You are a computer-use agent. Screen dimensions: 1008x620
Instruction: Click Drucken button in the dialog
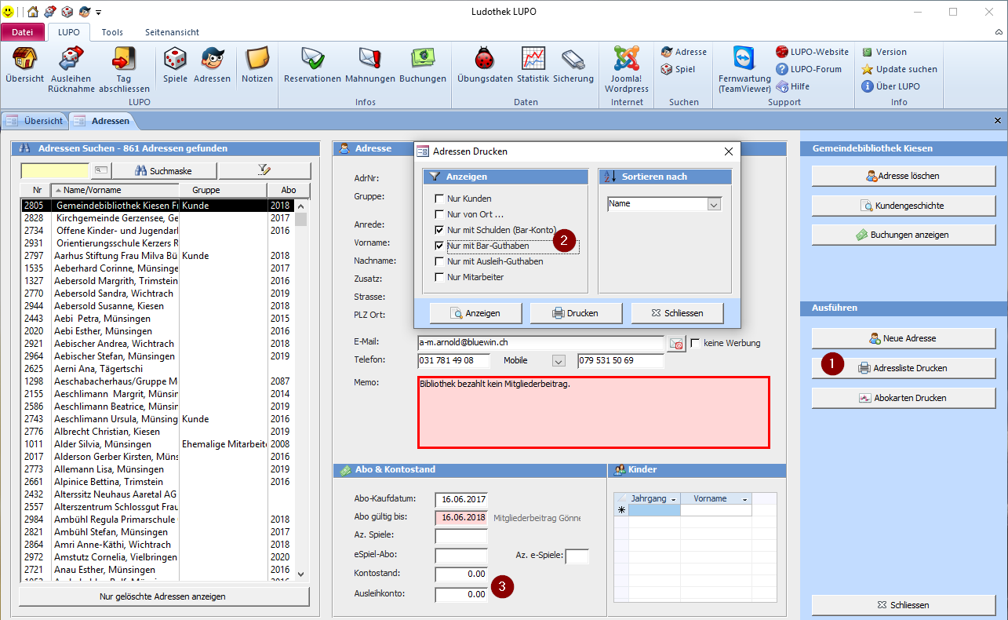pyautogui.click(x=577, y=312)
